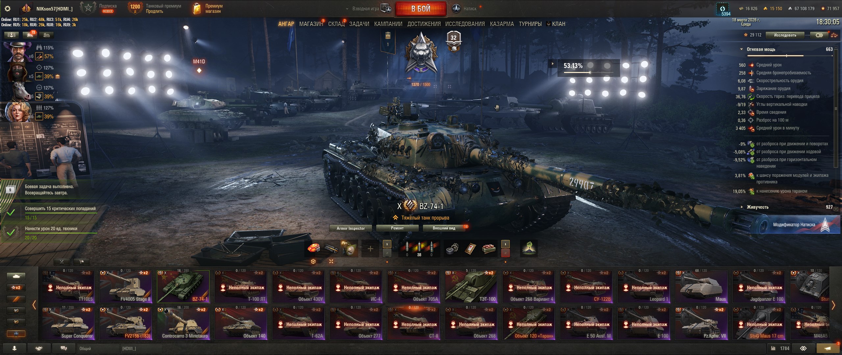Viewport: 842px width, 355px height.
Task: Open the medkit consumable slot
Action: pos(470,249)
